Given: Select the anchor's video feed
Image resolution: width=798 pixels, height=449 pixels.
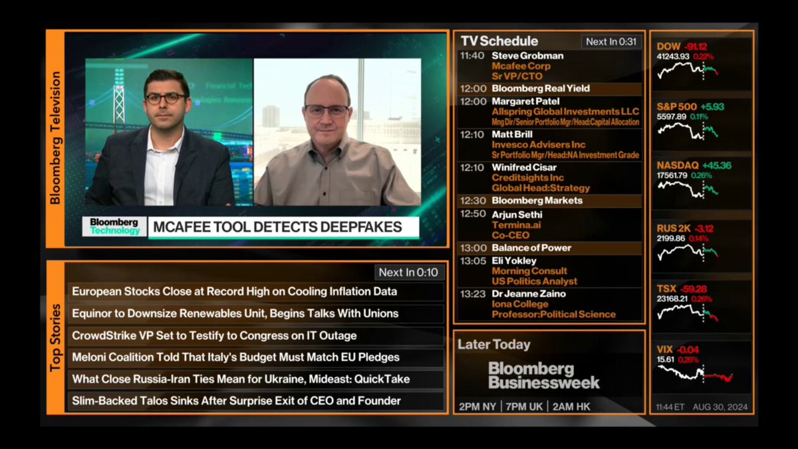Looking at the screenshot, I should coord(169,132).
